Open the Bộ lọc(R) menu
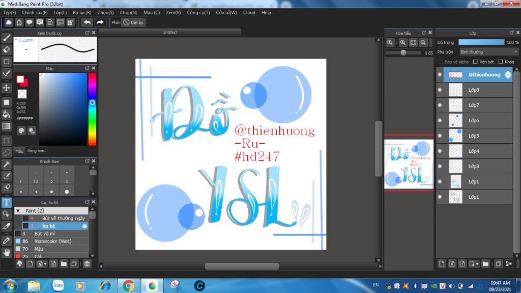This screenshot has width=521, height=293. pyautogui.click(x=82, y=13)
